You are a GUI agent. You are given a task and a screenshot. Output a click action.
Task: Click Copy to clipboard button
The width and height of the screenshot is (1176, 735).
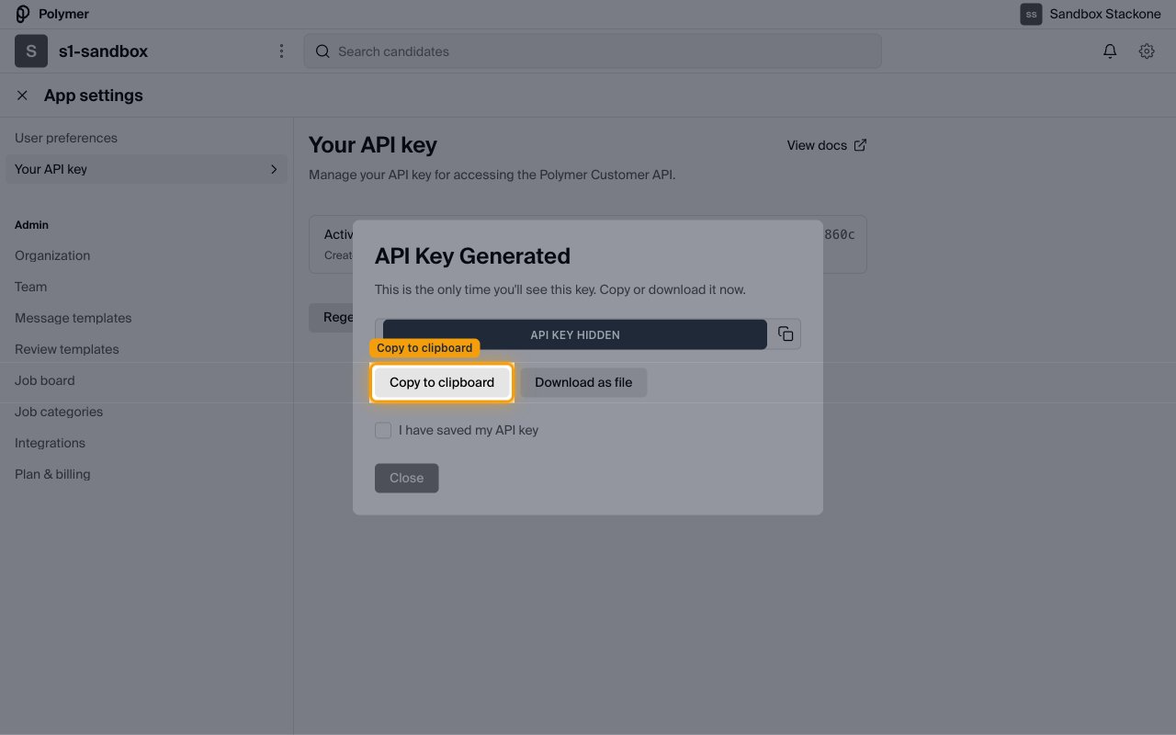(442, 382)
